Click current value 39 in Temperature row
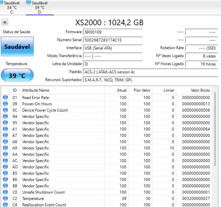This screenshot has height=207, width=221. (124, 199)
